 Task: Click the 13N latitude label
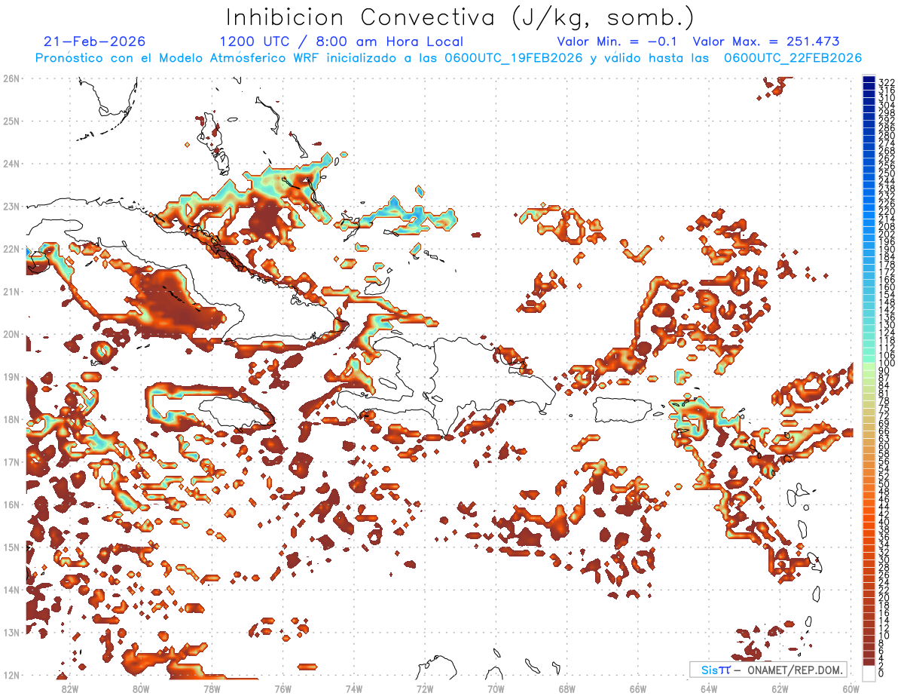[x=11, y=633]
